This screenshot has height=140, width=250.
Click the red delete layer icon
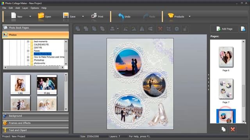160,29
